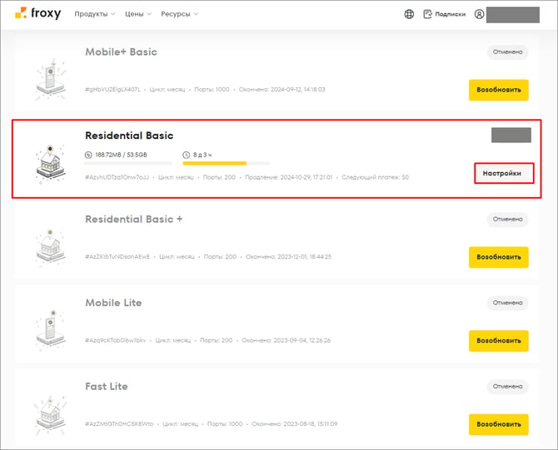The height and width of the screenshot is (450, 558).
Task: Click the Fast Lite title
Action: pos(107,387)
